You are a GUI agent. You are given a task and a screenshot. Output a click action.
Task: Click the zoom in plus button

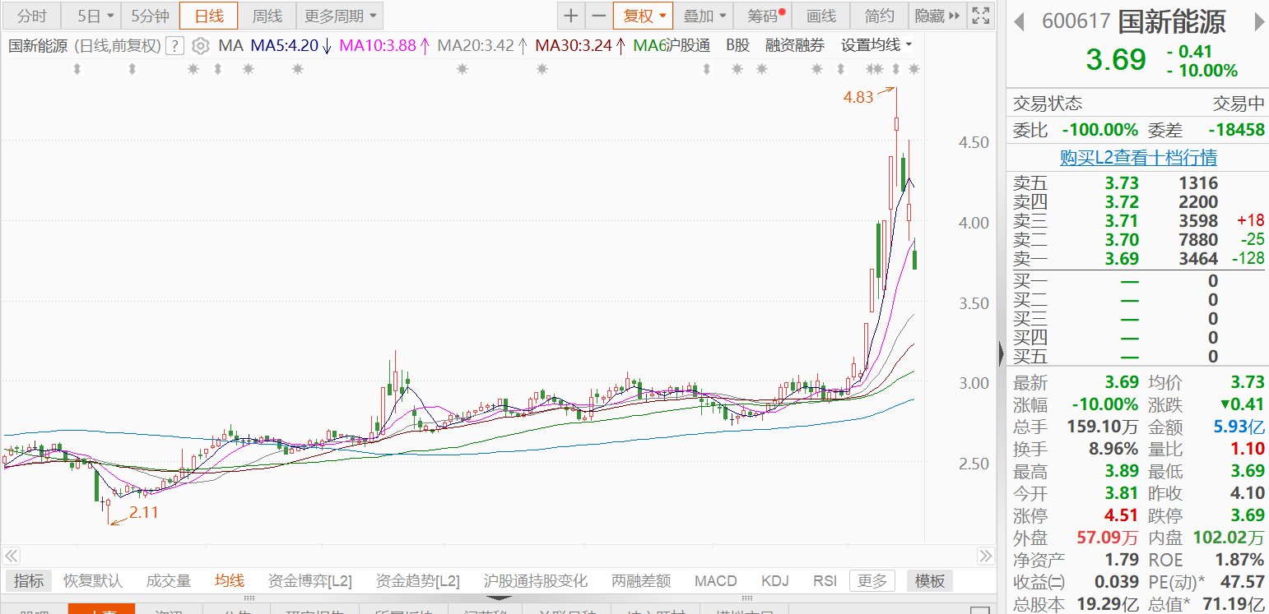click(571, 16)
